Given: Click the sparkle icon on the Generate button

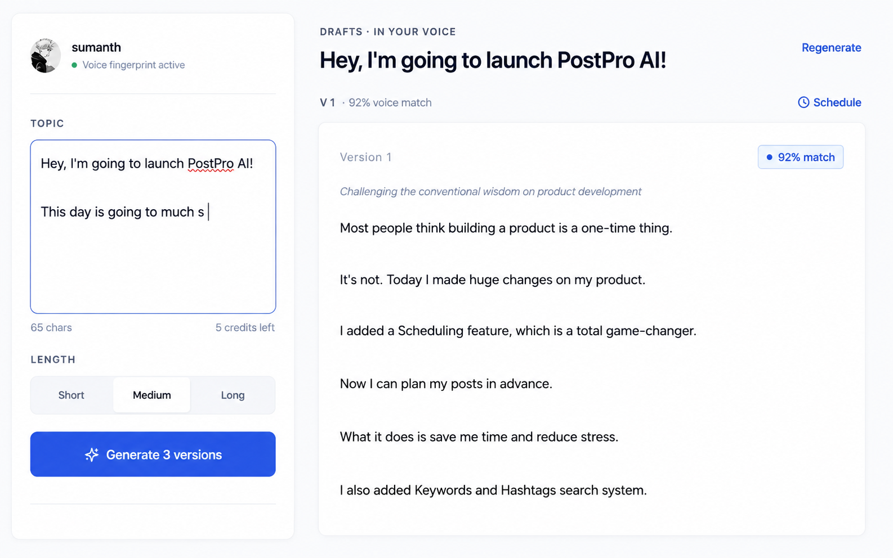Looking at the screenshot, I should 92,454.
